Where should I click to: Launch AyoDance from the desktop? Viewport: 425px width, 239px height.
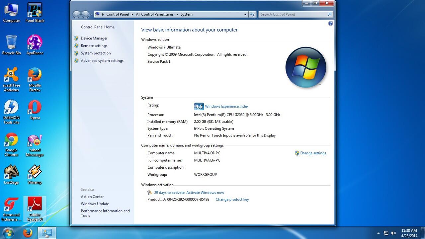pos(35,45)
